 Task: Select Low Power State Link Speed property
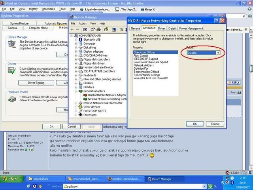point(151,62)
